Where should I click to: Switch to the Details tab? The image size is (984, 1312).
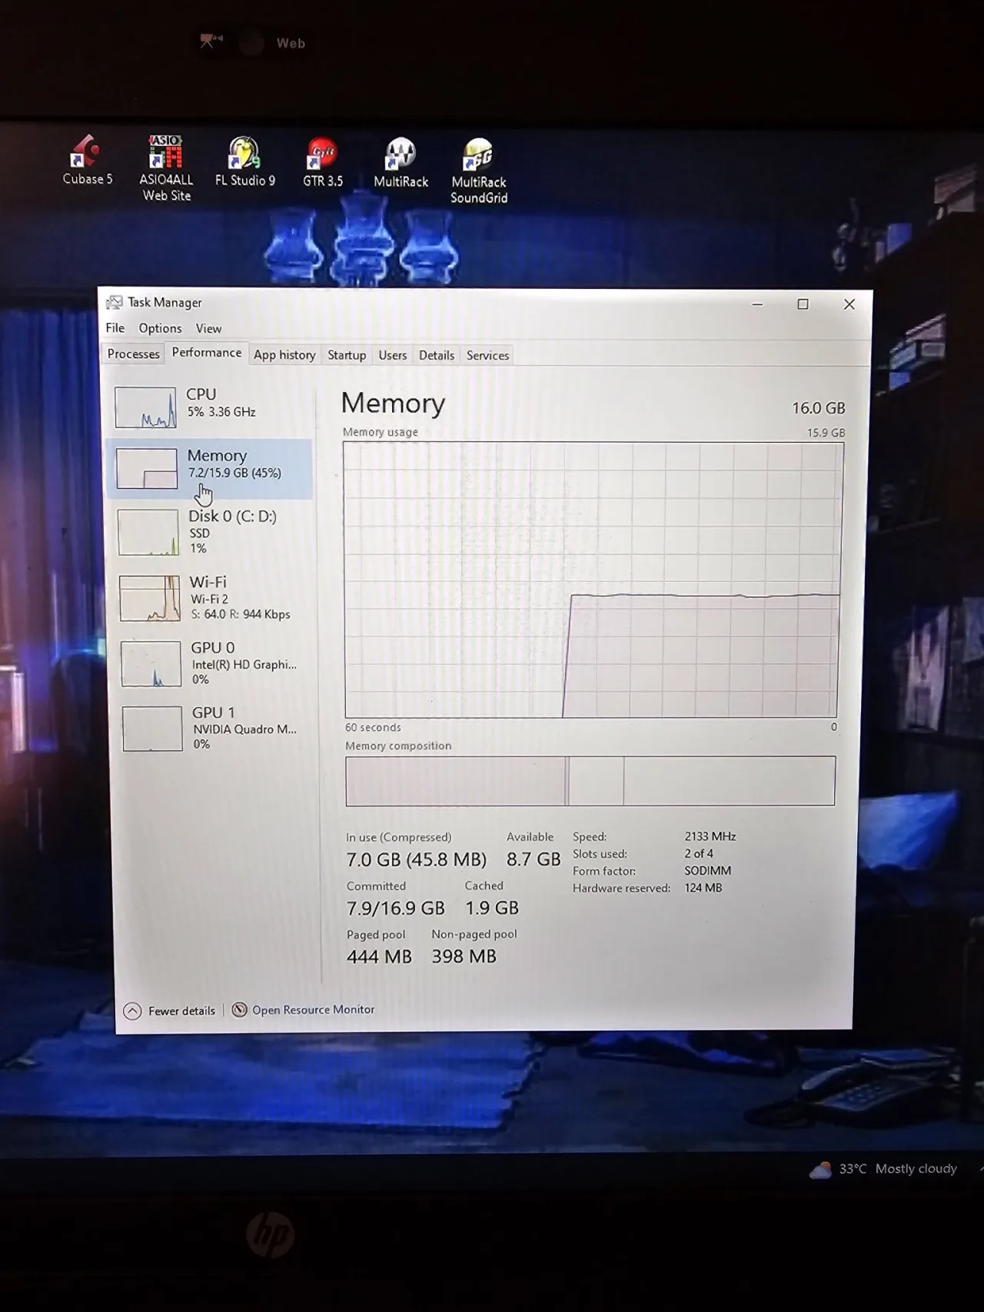click(x=437, y=355)
